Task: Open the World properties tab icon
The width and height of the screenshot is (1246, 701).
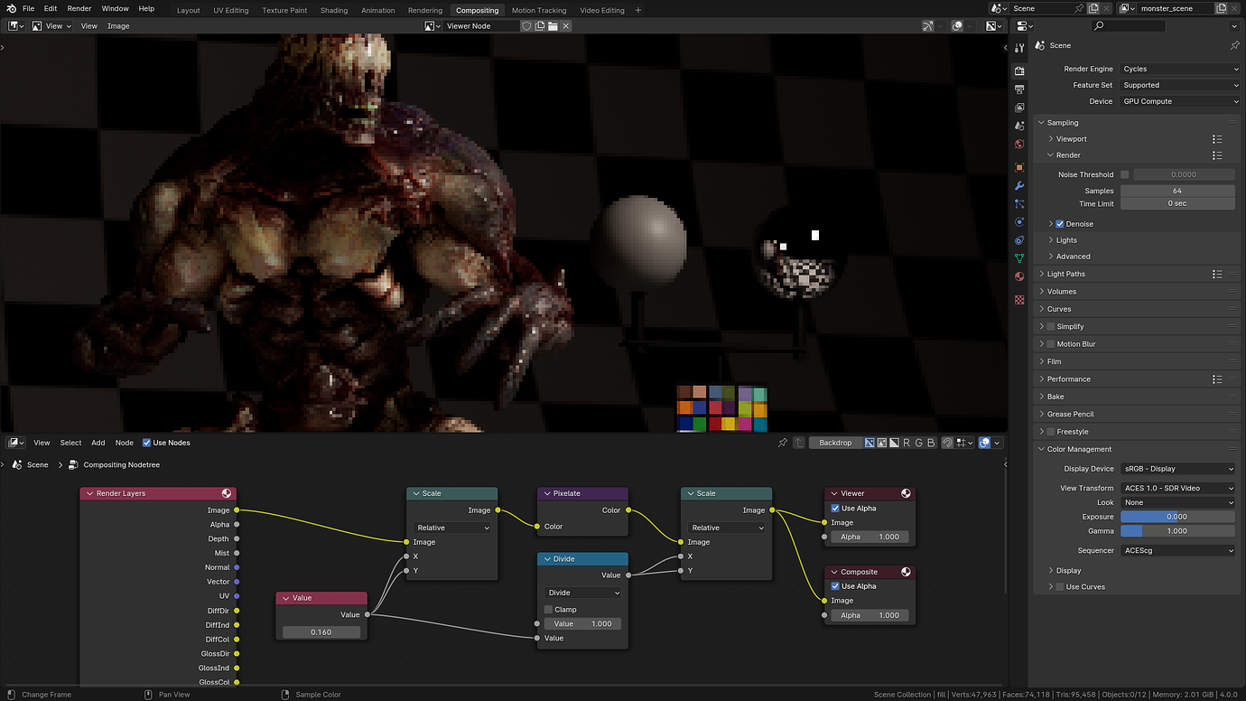Action: coord(1019,145)
